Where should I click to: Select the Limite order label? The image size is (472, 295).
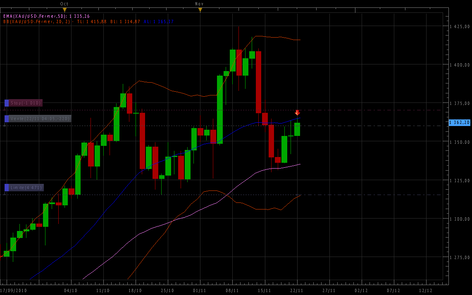(26, 188)
